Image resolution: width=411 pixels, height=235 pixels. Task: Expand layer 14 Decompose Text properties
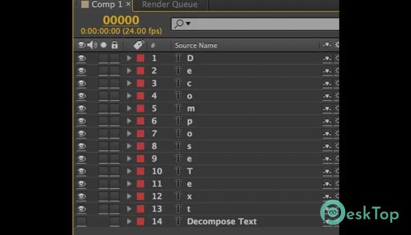(x=129, y=221)
